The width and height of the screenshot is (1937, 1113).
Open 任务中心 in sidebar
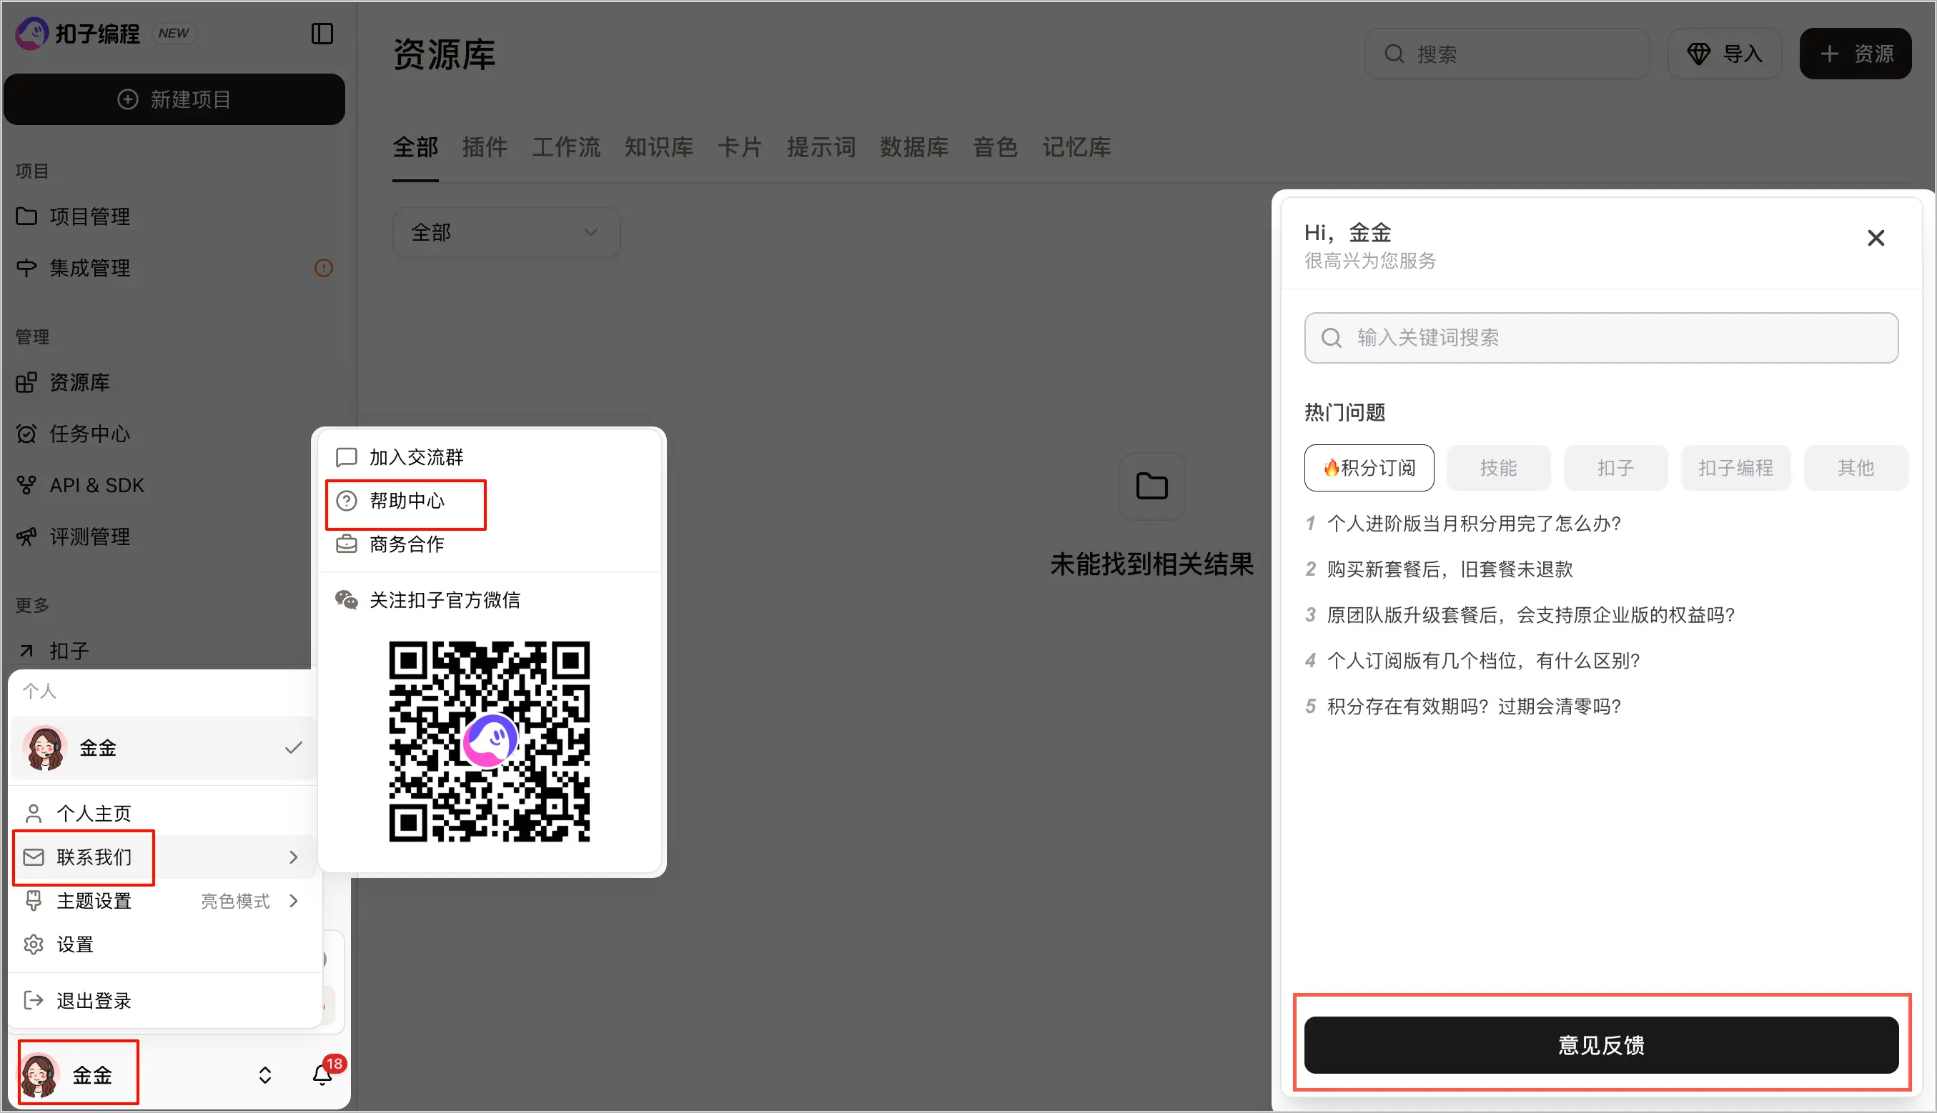pos(174,434)
